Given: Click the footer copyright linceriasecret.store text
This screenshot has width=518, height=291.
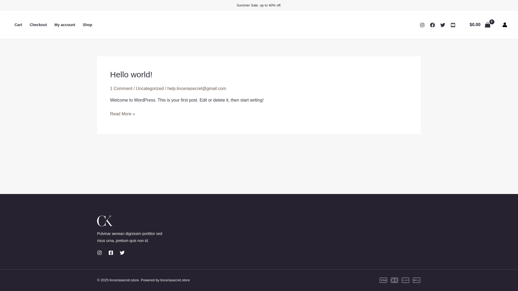Looking at the screenshot, I should point(143,280).
